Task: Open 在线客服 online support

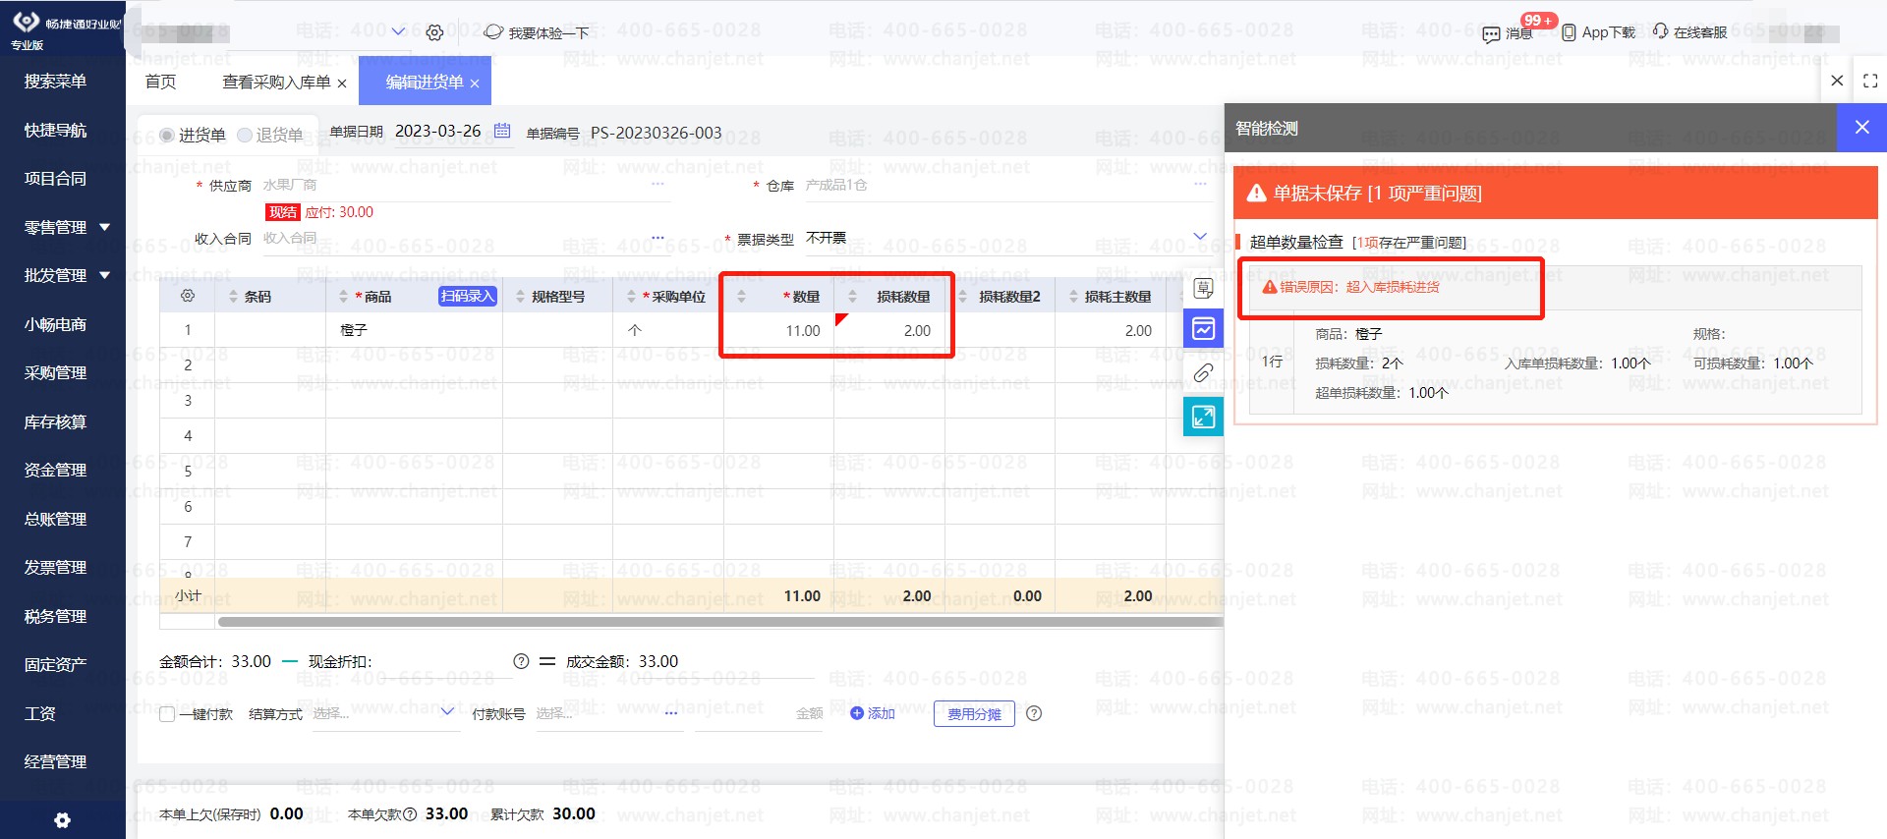Action: (1689, 32)
